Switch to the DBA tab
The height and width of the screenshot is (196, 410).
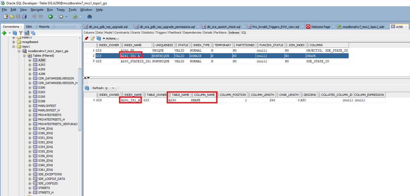pyautogui.click(x=29, y=27)
